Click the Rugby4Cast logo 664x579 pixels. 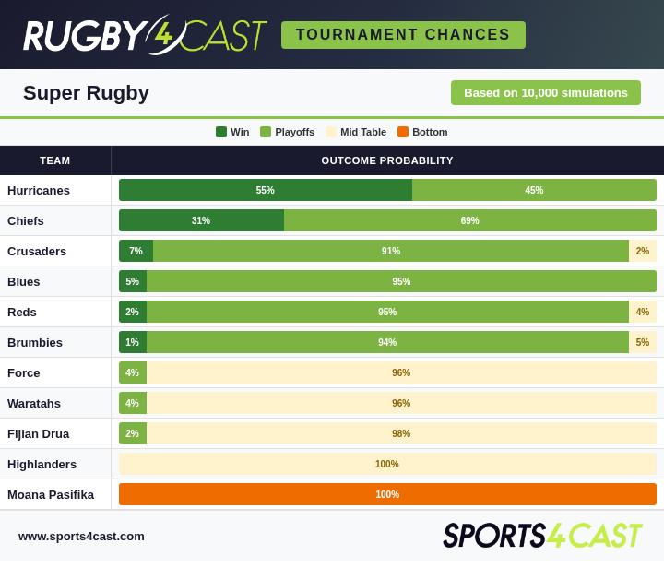(x=145, y=35)
